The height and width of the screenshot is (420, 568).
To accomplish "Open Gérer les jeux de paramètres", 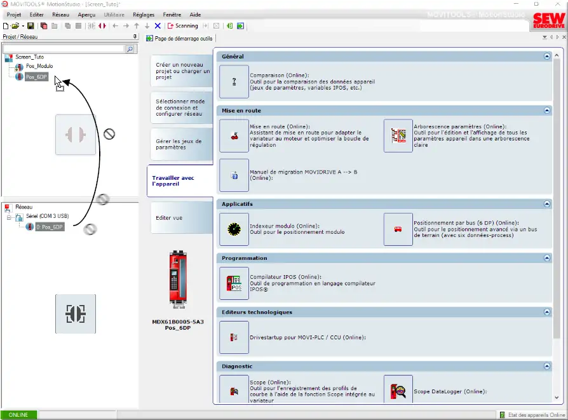I will (182, 144).
